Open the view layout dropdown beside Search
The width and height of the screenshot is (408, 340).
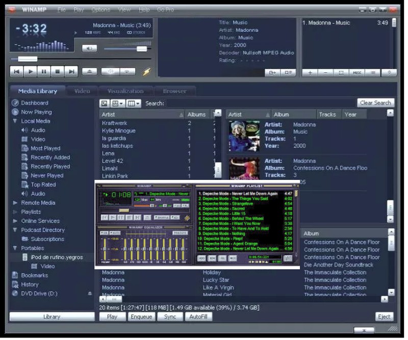134,103
